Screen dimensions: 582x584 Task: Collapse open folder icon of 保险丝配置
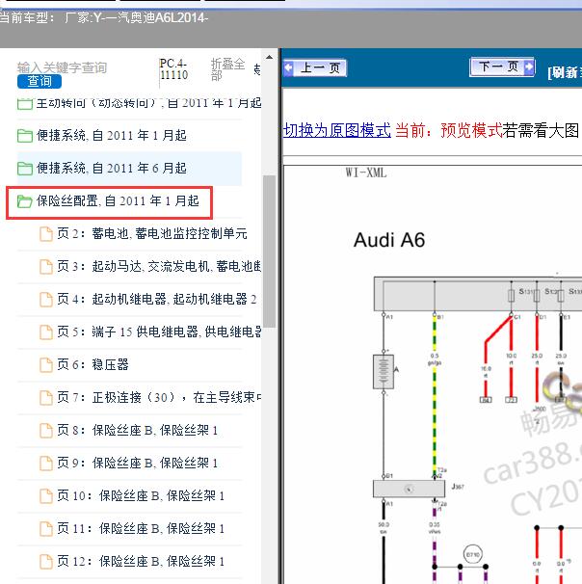click(25, 201)
